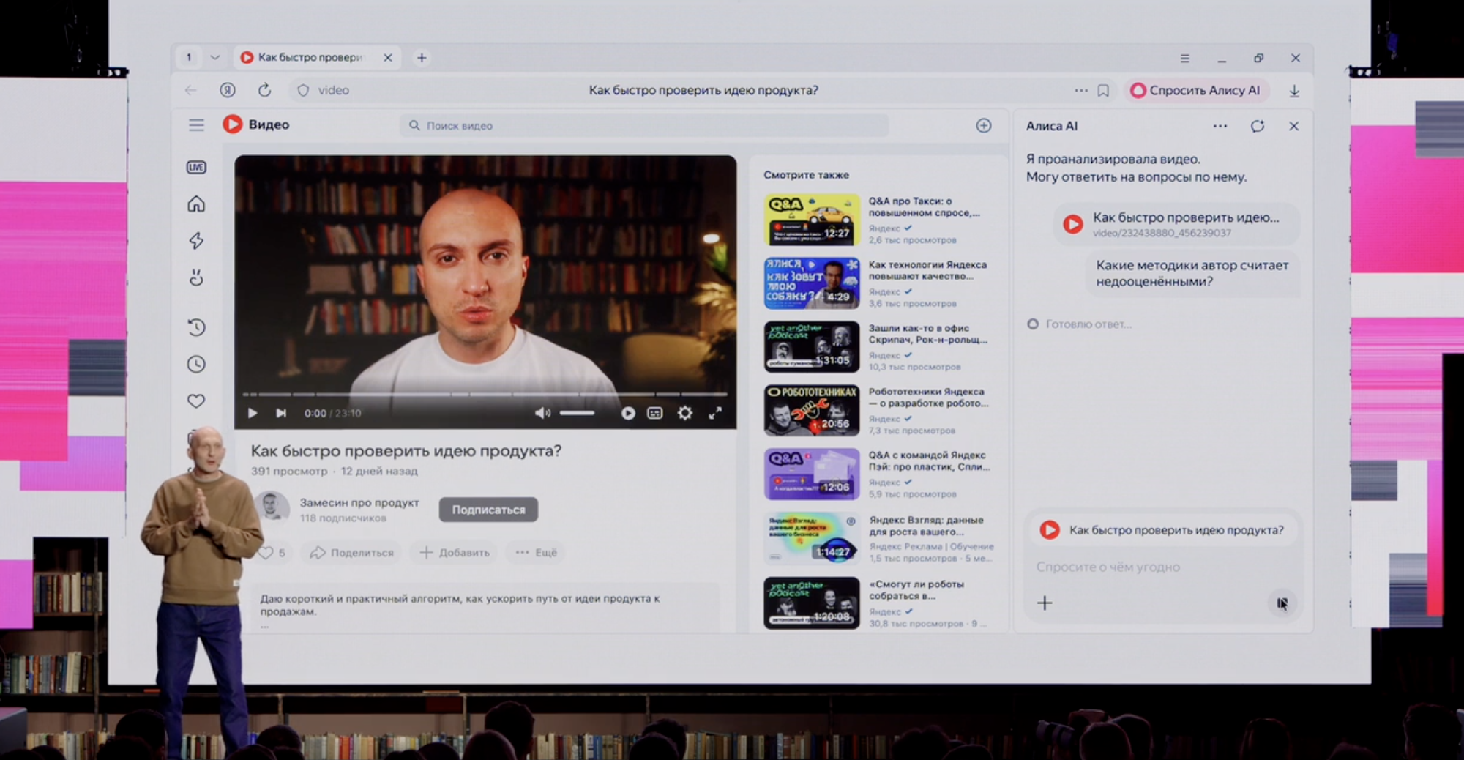Open liked videos heart icon in sidebar

point(196,401)
